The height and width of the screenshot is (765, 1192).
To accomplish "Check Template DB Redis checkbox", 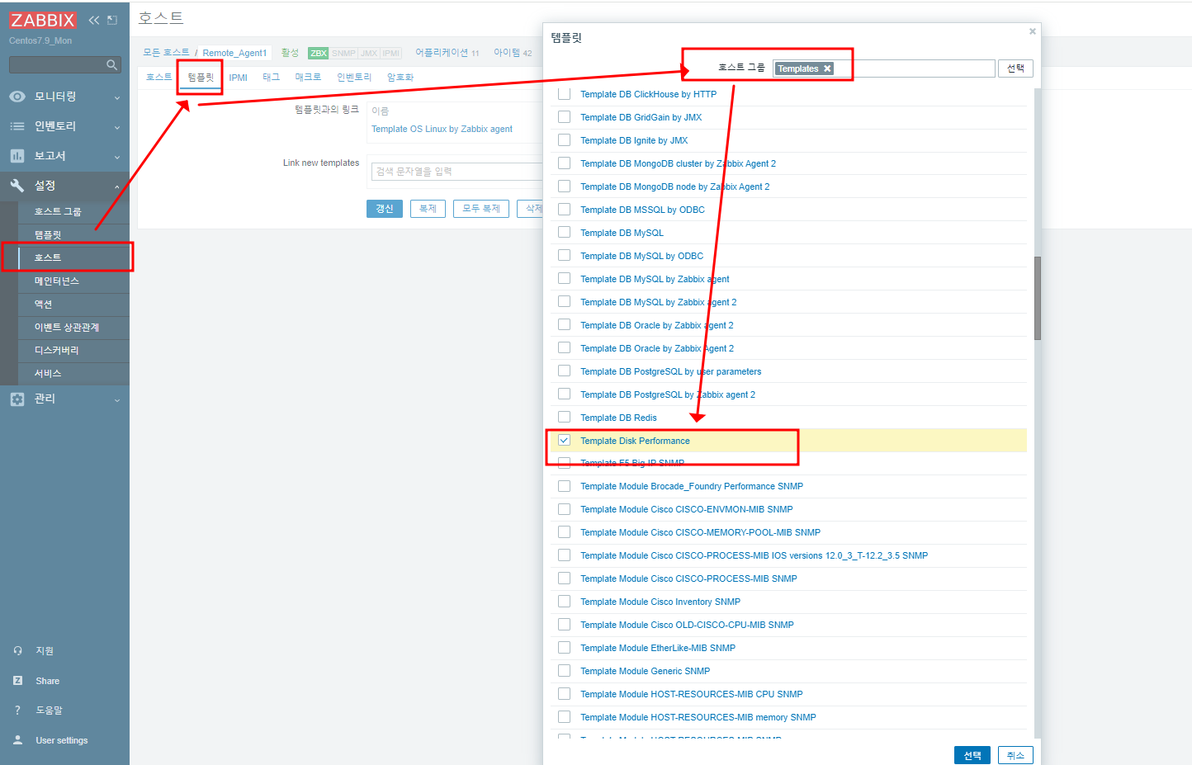I will click(x=565, y=418).
